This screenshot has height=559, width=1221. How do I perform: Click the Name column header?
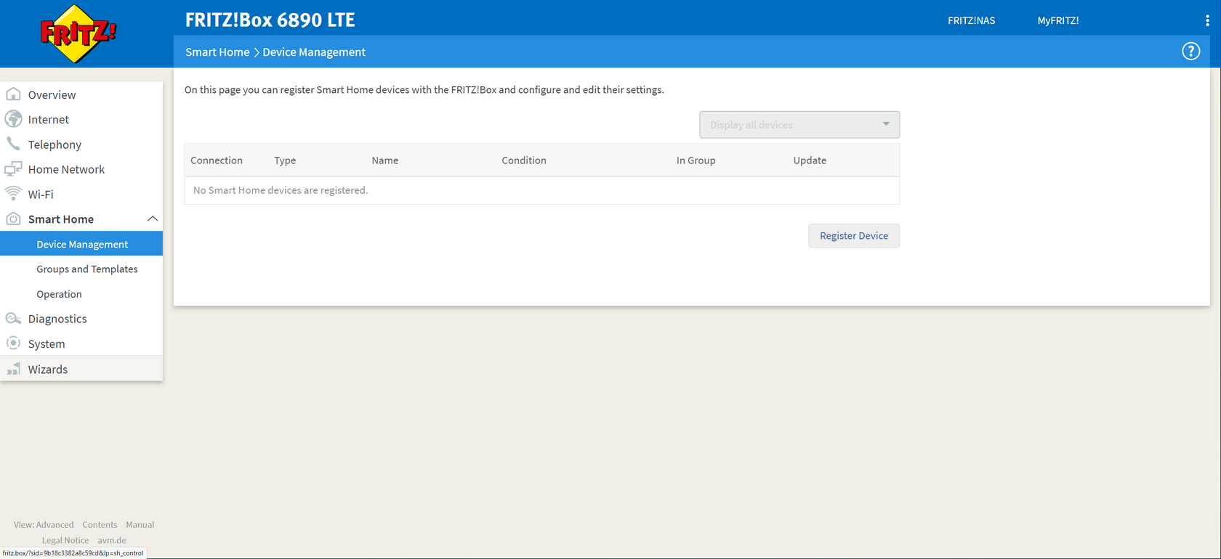[x=385, y=160]
